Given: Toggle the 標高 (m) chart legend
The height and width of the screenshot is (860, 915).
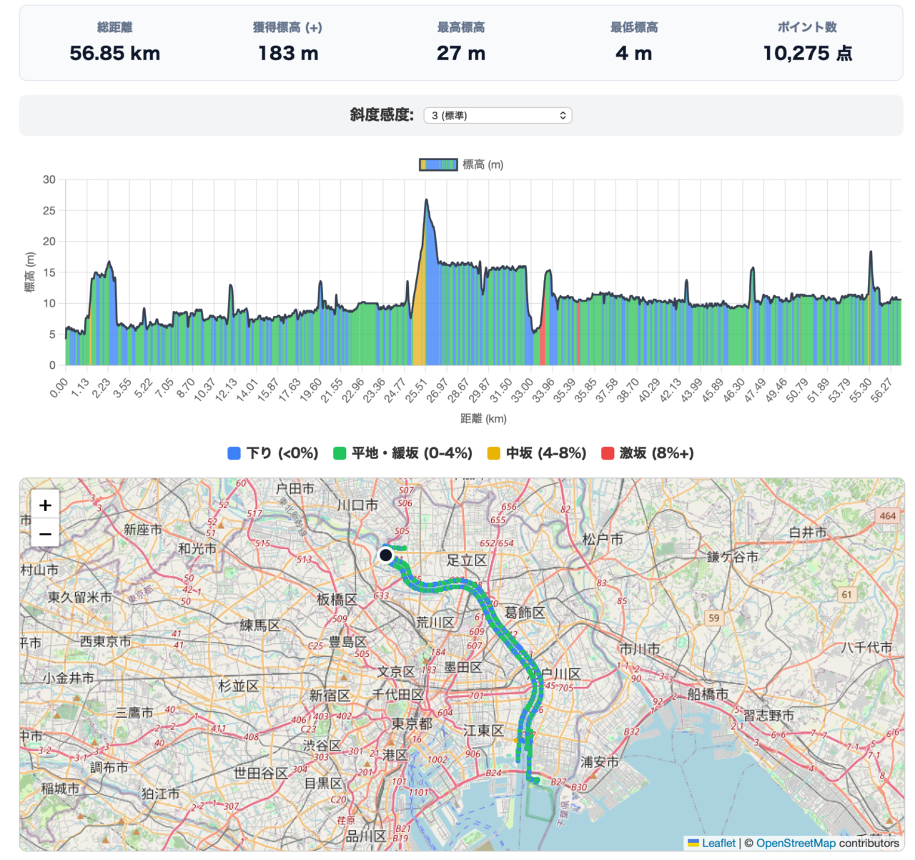Looking at the screenshot, I should 461,164.
